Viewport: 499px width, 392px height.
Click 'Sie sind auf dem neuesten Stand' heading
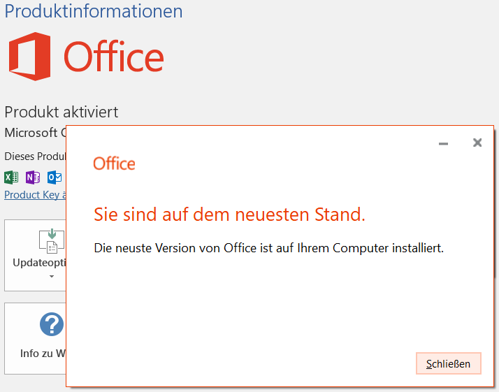click(x=229, y=215)
